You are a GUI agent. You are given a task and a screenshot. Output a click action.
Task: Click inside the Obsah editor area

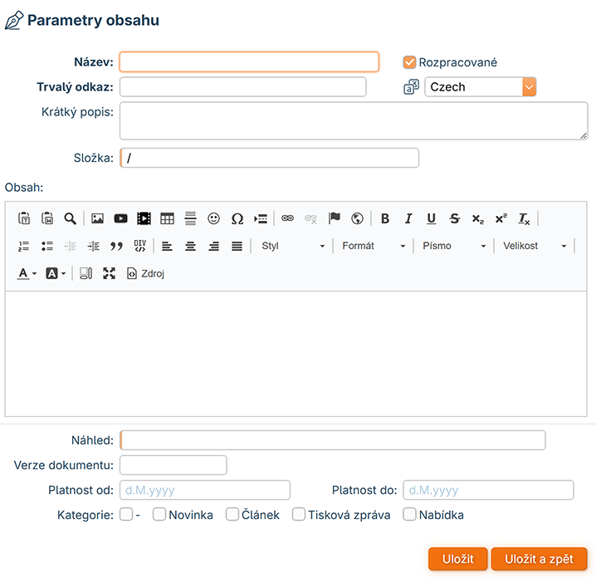tap(296, 354)
